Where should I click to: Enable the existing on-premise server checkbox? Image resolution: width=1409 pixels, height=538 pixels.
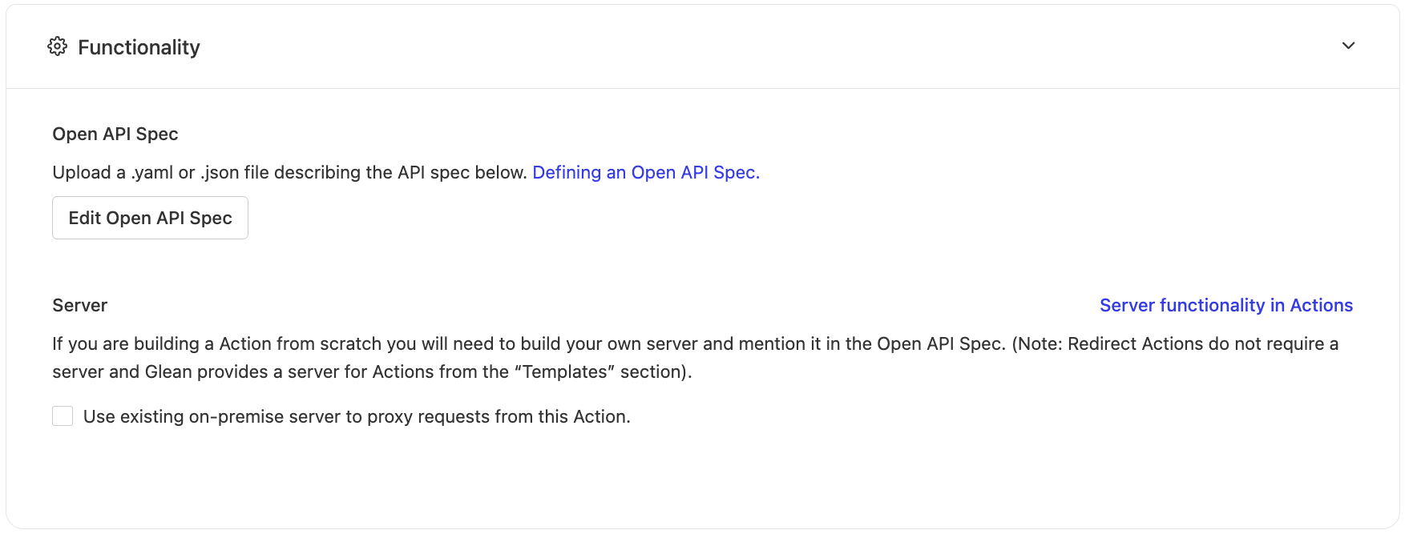tap(63, 416)
